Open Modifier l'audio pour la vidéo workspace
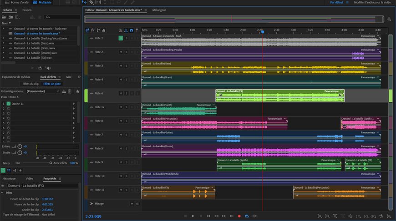The width and height of the screenshot is (396, 221). (372, 2)
